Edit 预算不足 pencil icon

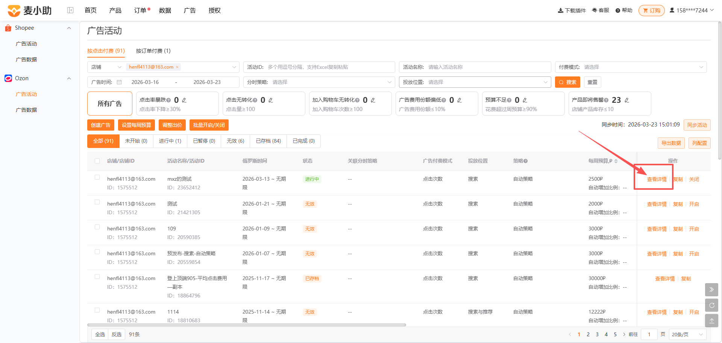pyautogui.click(x=525, y=100)
